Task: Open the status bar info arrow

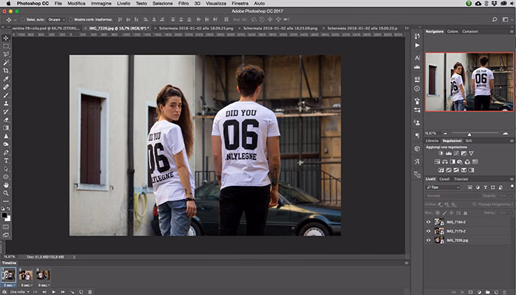Action: tap(74, 257)
